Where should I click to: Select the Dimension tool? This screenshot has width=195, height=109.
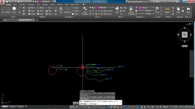click(67, 10)
